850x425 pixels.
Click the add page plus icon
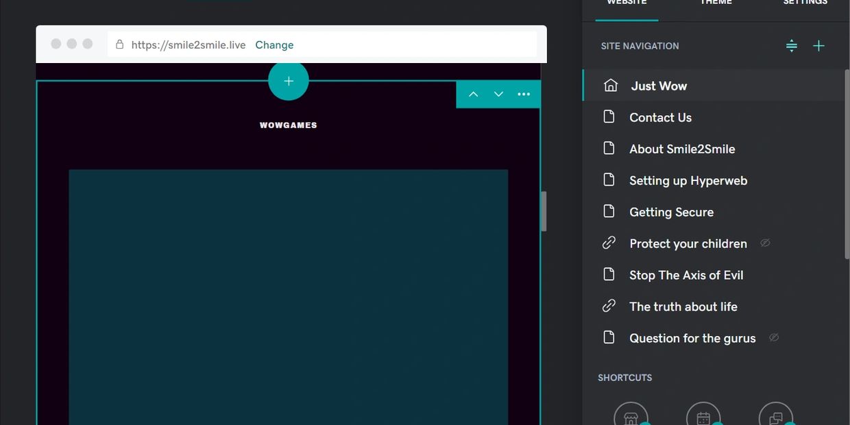click(x=818, y=46)
